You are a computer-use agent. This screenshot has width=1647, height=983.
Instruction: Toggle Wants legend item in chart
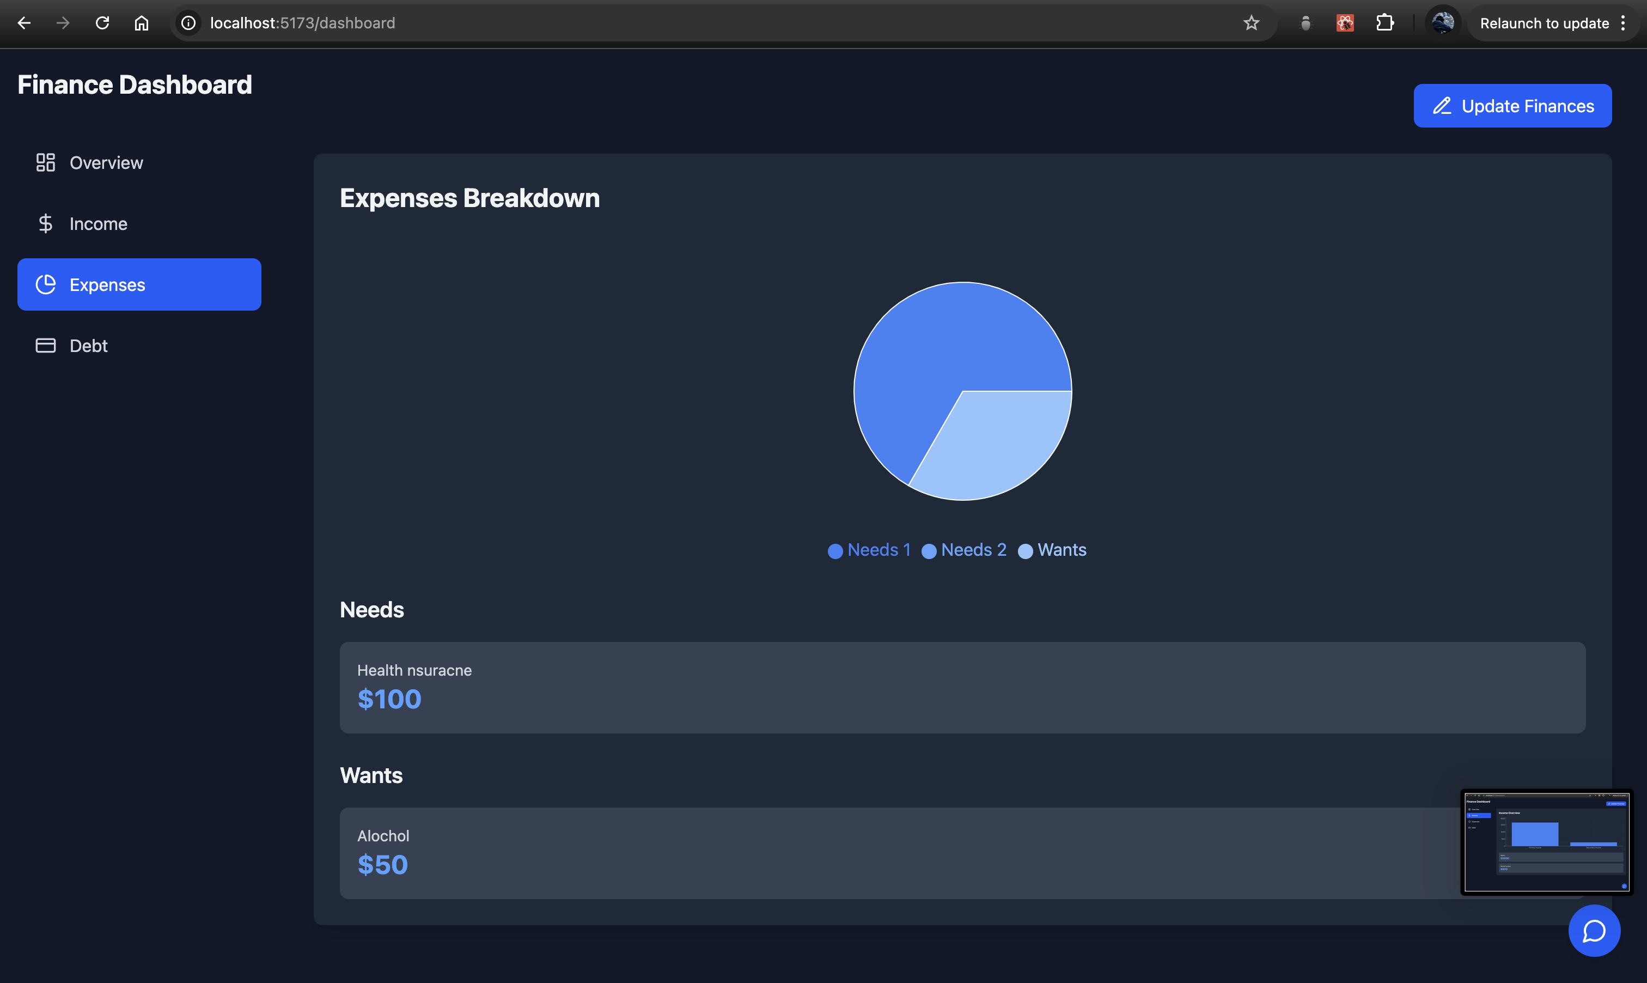[x=1053, y=550]
